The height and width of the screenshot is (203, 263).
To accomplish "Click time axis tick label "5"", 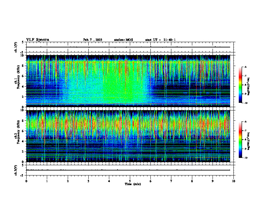I will pyautogui.click(x=130, y=181).
